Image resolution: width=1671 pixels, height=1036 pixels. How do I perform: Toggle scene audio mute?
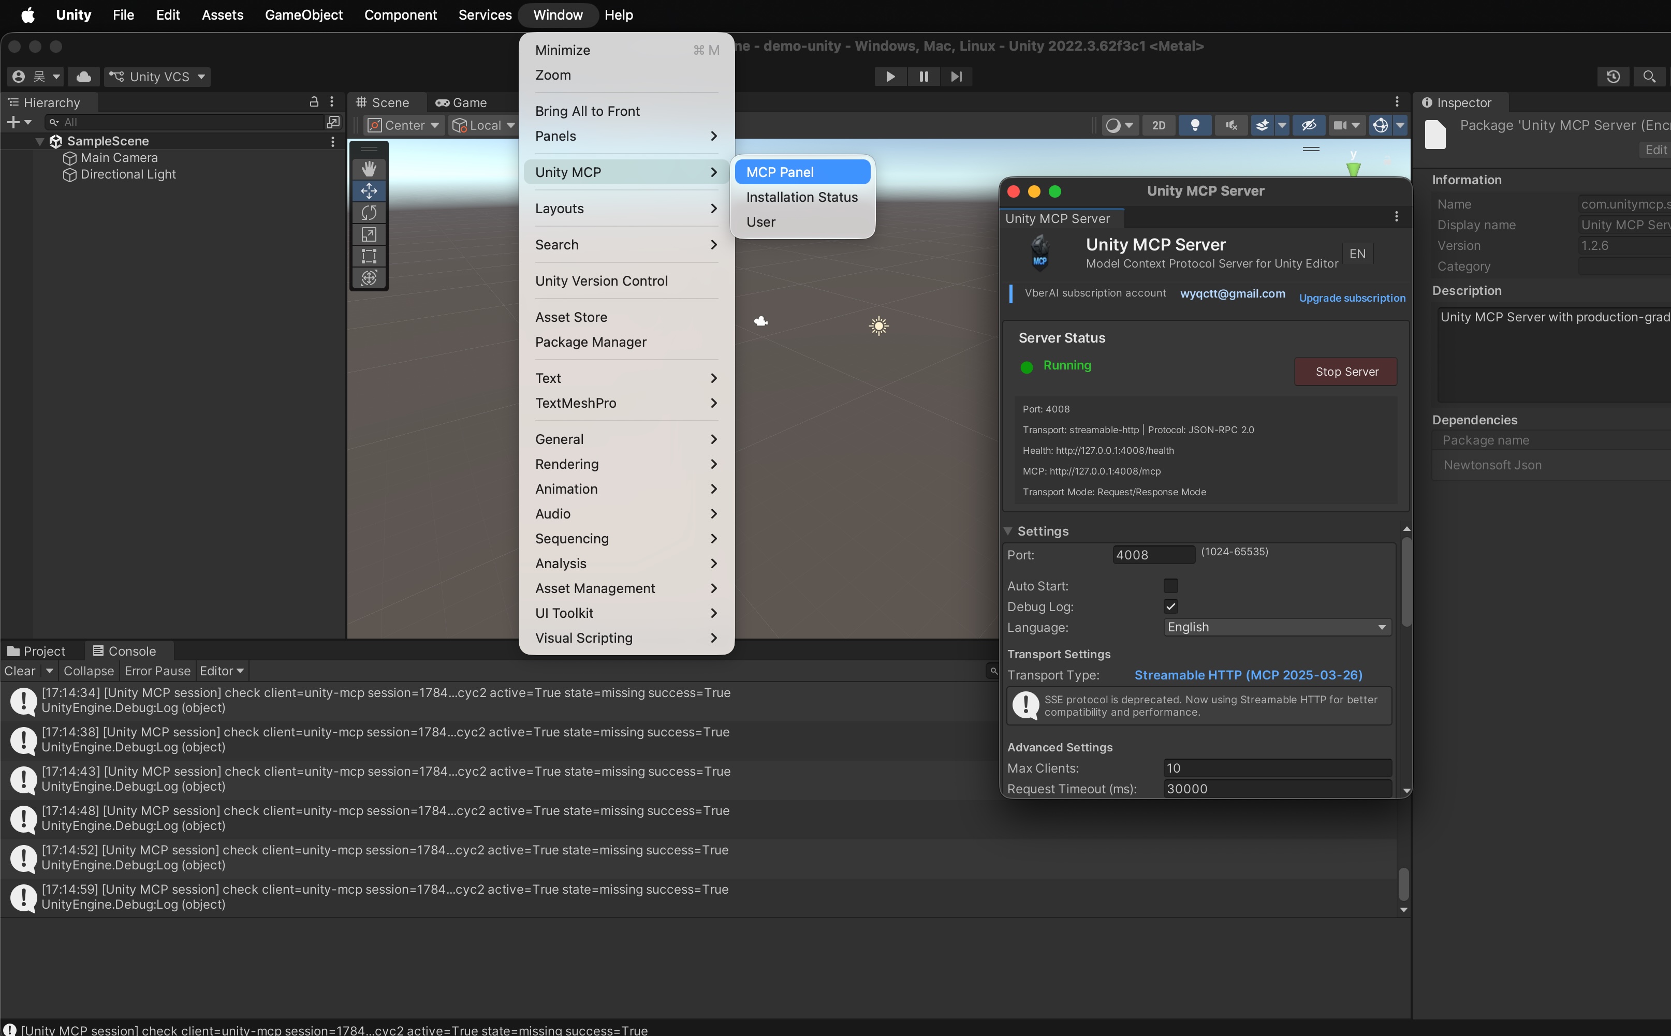1231,125
